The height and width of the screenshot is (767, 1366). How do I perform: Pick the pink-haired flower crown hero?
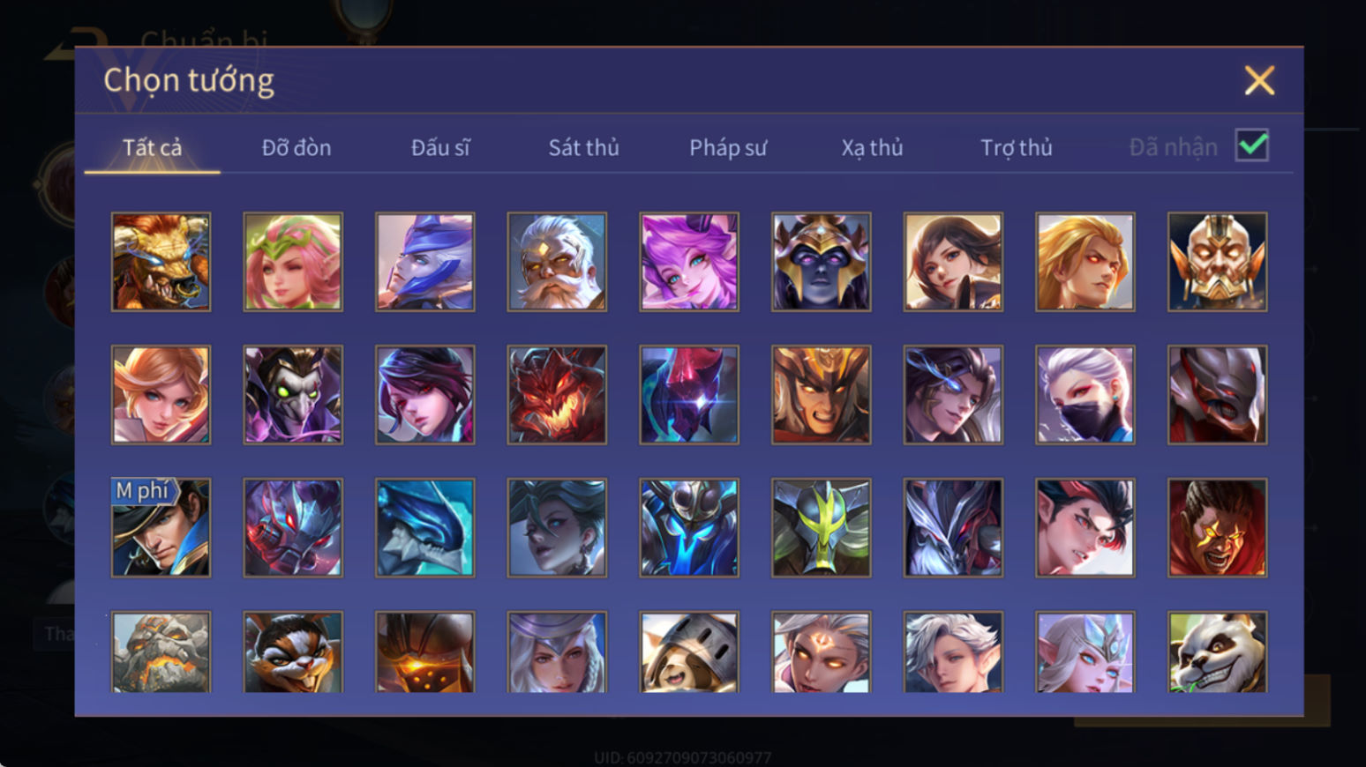click(293, 262)
